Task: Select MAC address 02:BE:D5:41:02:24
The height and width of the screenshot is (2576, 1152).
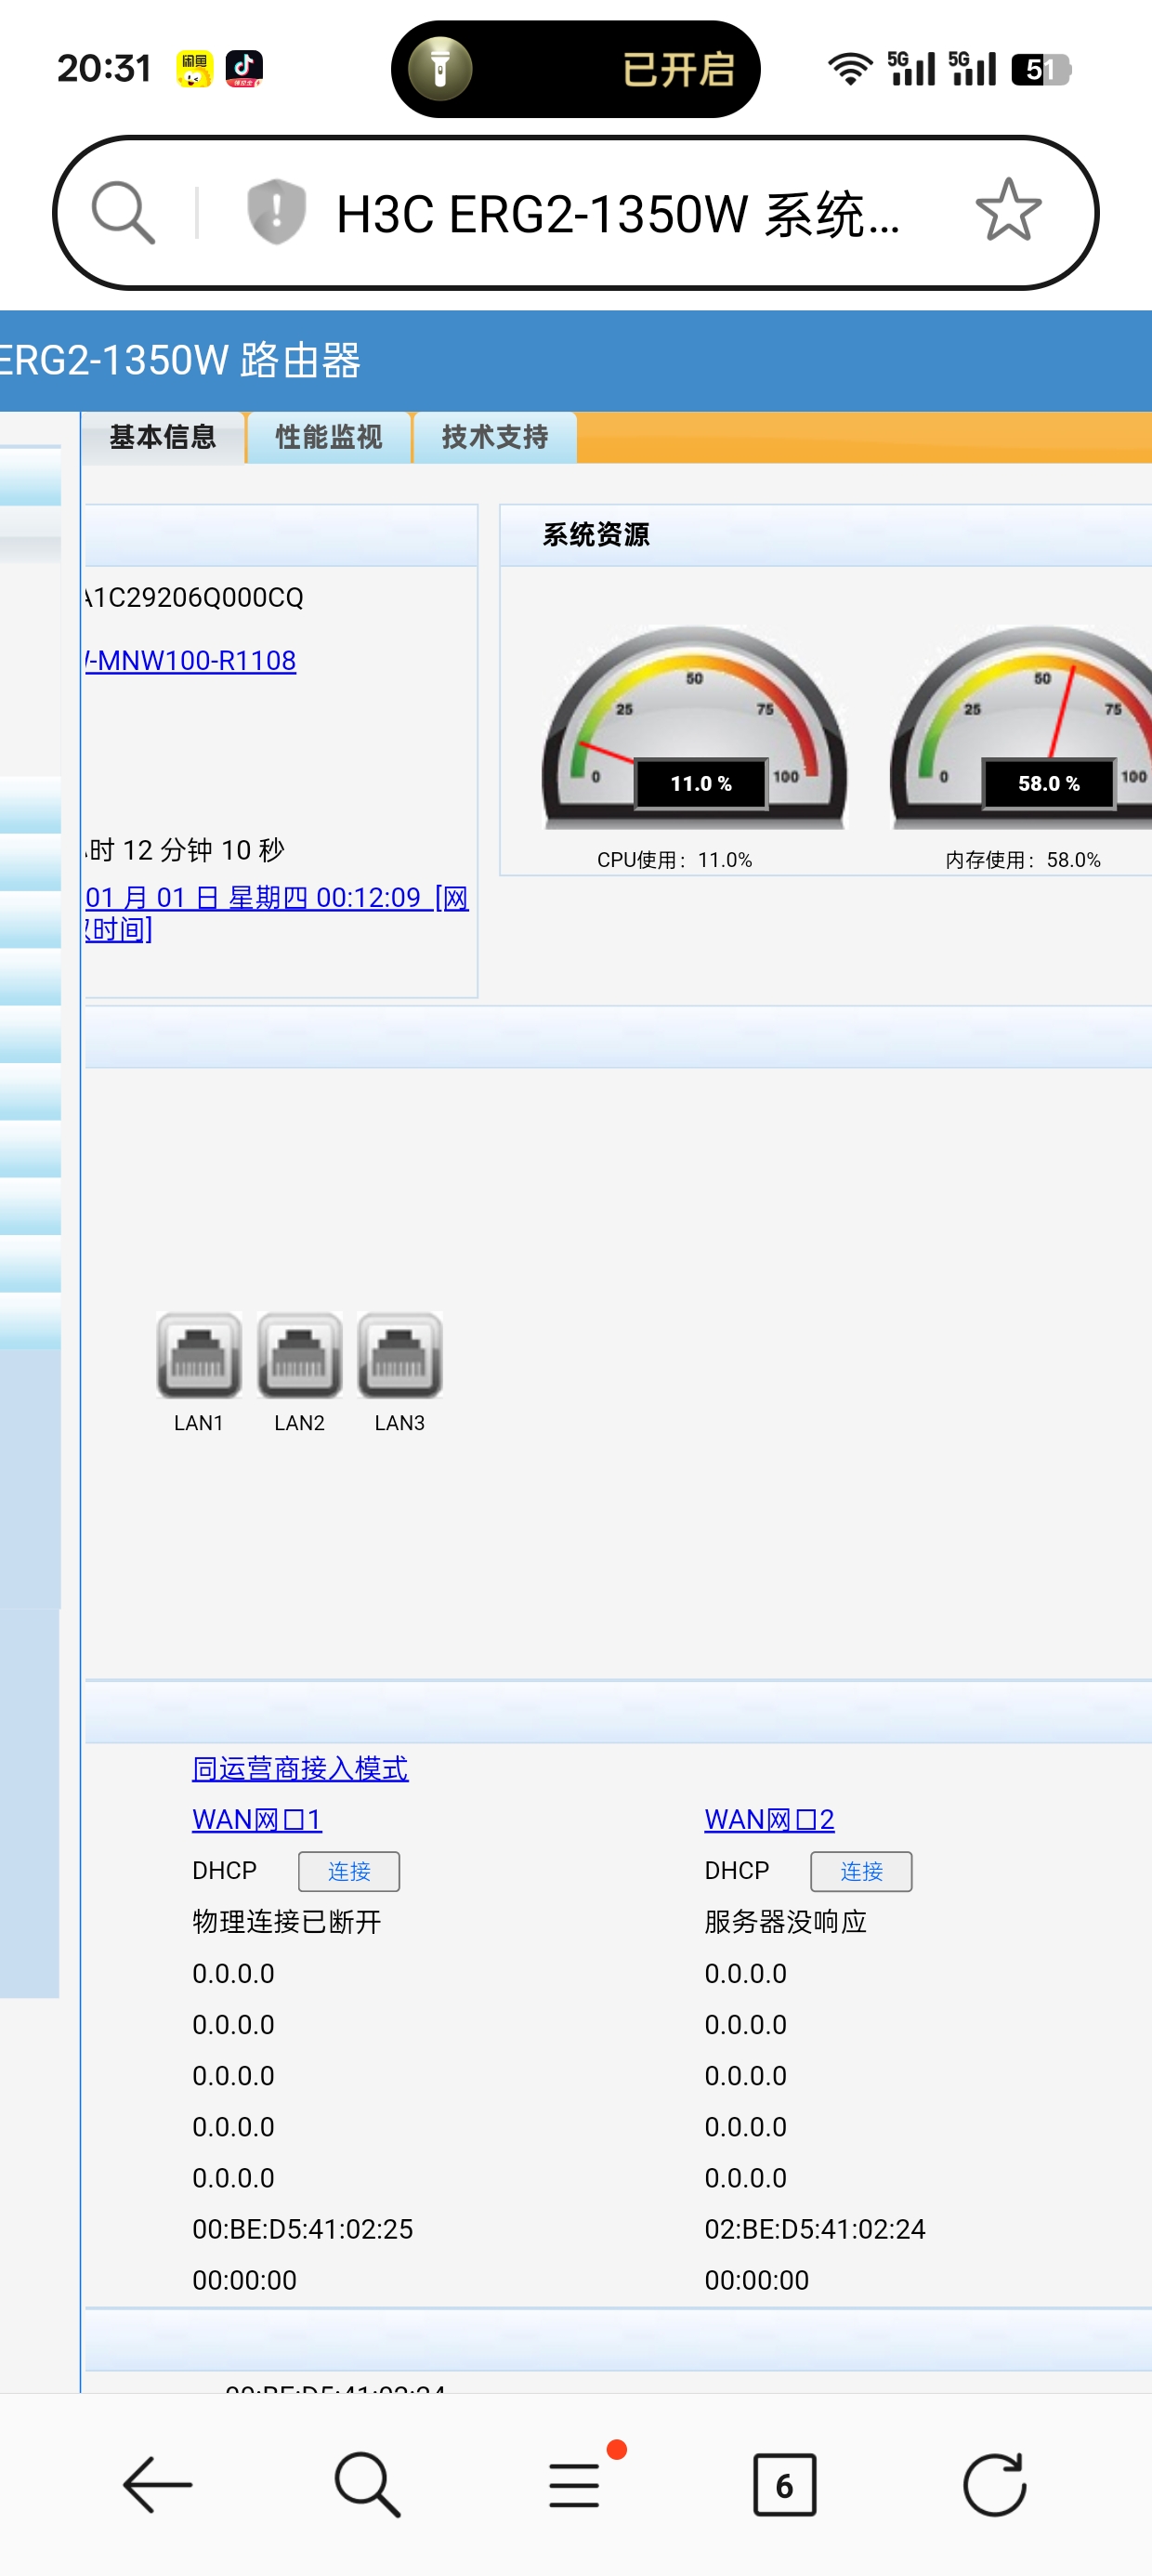Action: pos(815,2228)
